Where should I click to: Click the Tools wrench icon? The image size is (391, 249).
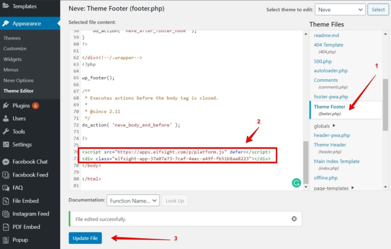click(6, 132)
